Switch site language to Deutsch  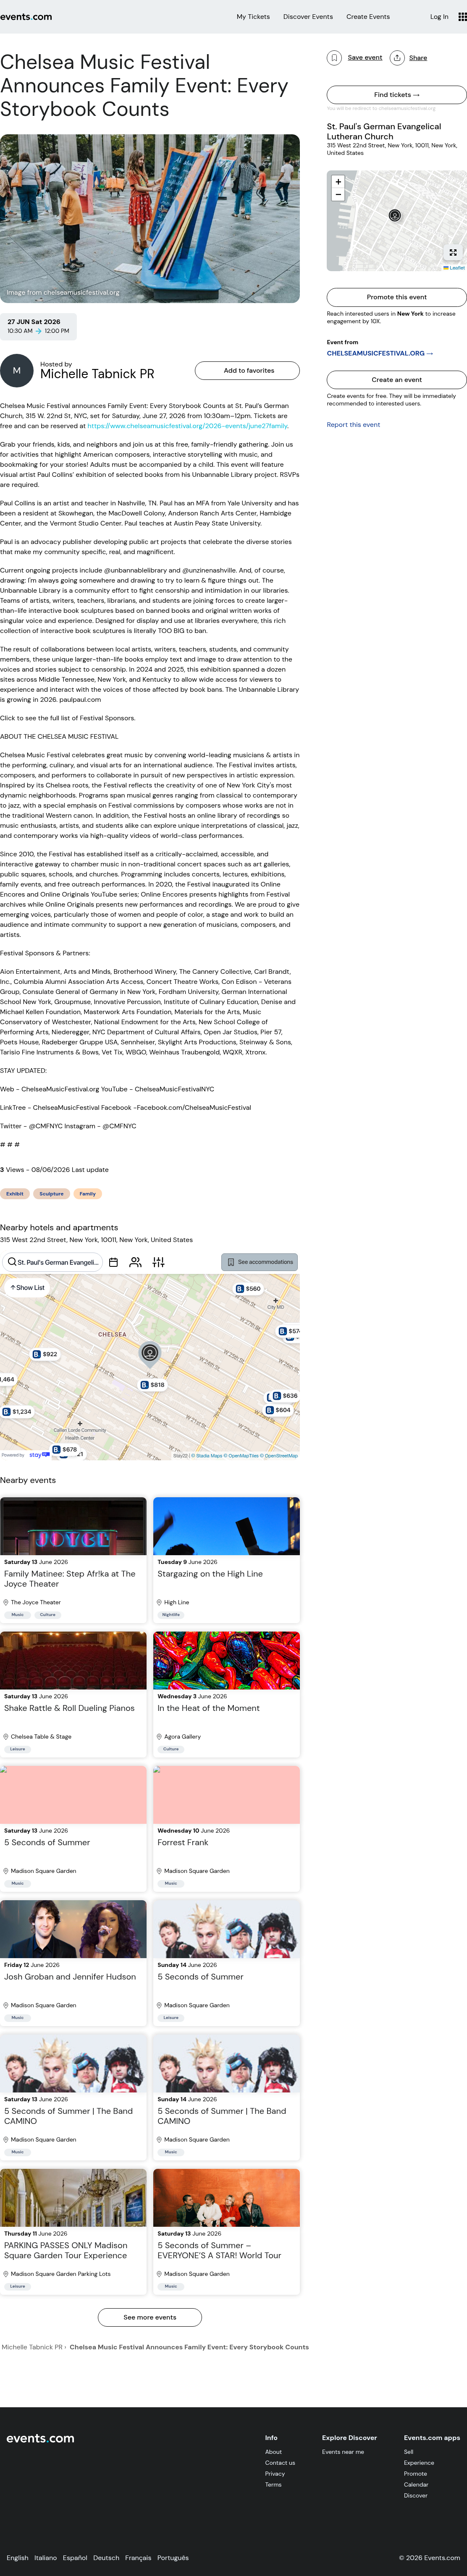click(106, 2558)
